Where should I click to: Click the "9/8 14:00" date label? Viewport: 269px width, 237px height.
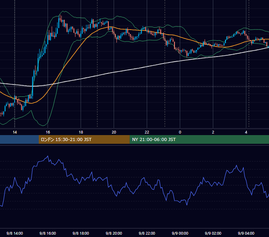(x=15, y=233)
